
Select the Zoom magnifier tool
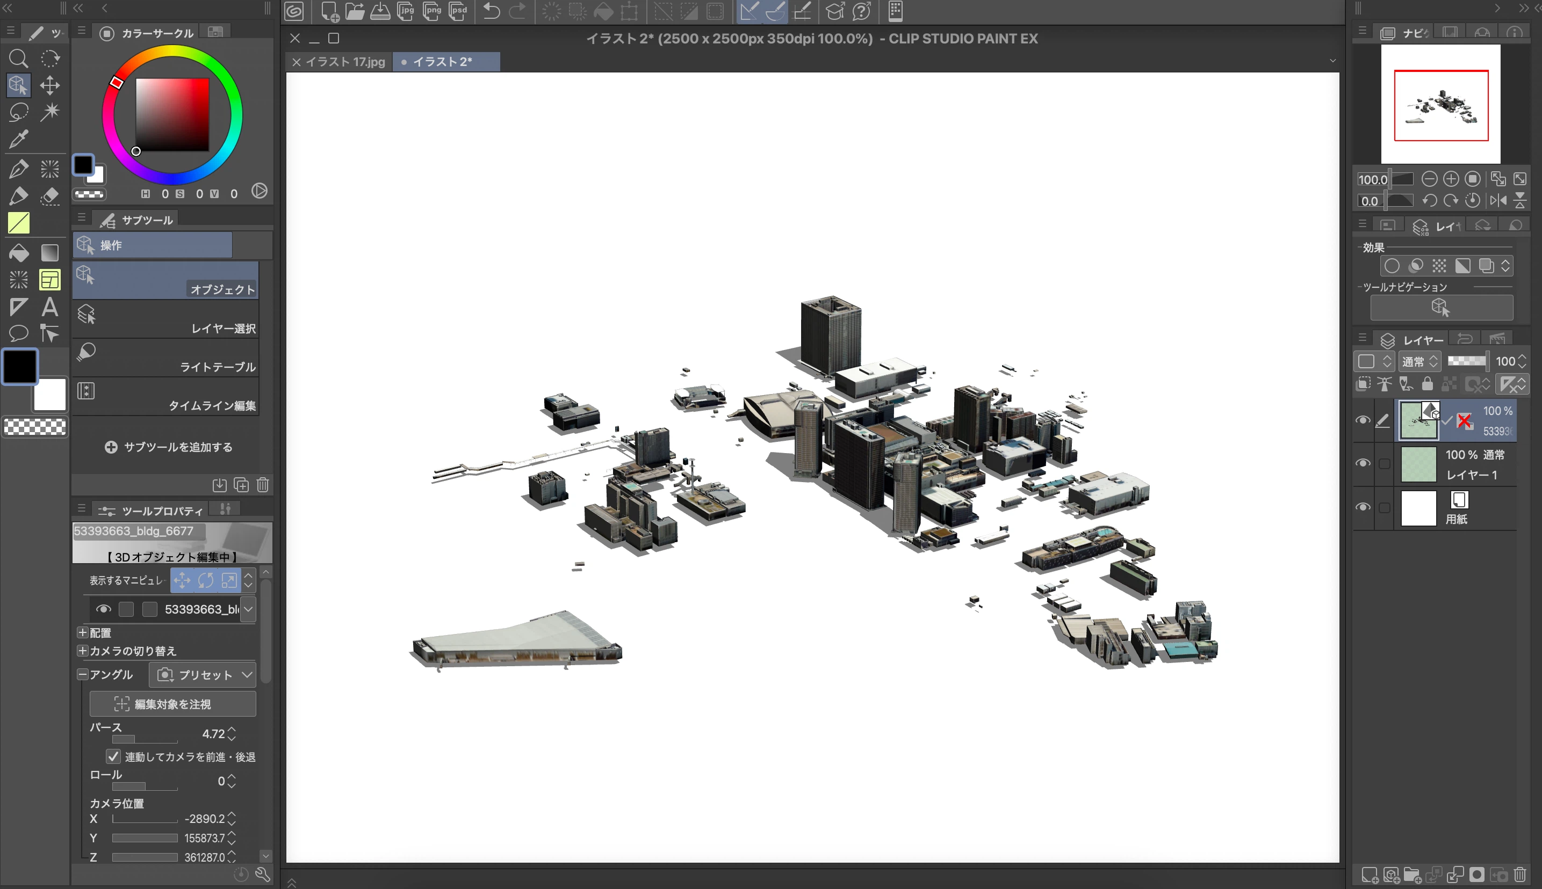click(x=18, y=58)
